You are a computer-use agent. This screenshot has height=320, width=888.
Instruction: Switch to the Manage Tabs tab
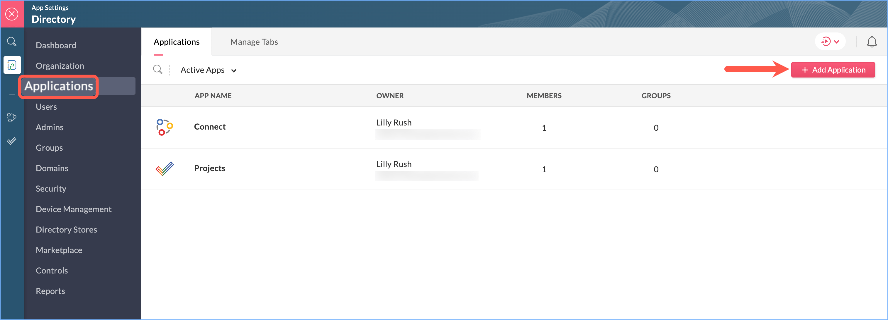[x=254, y=42]
